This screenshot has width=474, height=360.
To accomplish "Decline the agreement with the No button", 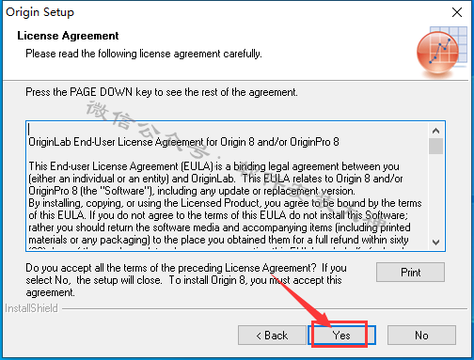I will (x=421, y=336).
